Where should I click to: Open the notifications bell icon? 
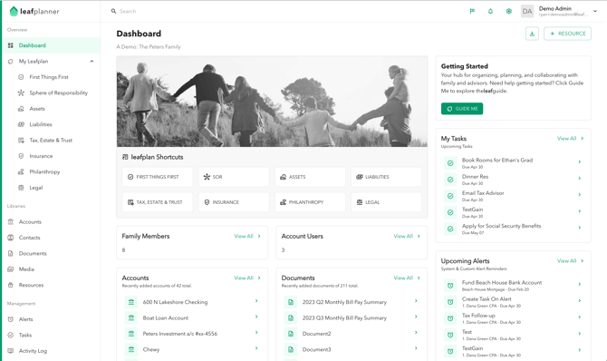490,11
